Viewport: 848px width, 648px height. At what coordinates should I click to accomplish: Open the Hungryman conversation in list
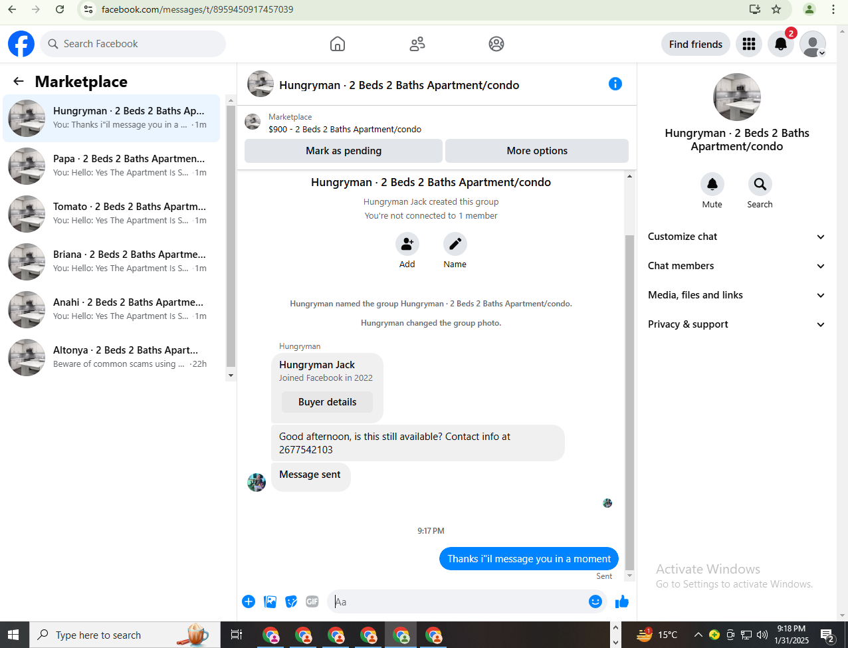coord(112,118)
